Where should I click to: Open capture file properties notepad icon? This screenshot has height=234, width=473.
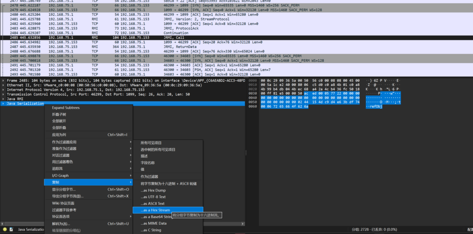click(12, 229)
